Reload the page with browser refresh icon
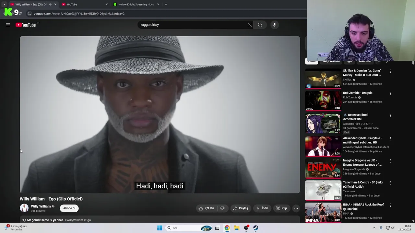This screenshot has width=415, height=233. pyautogui.click(x=20, y=14)
